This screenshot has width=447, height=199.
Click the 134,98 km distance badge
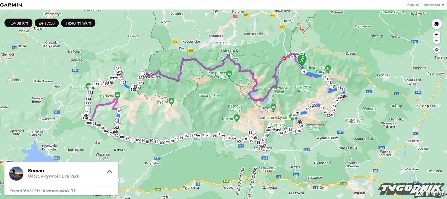click(19, 23)
